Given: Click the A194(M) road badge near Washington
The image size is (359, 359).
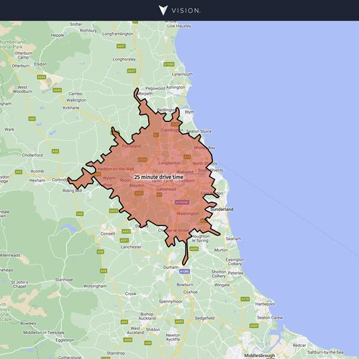Looking at the screenshot, I should [x=182, y=202].
